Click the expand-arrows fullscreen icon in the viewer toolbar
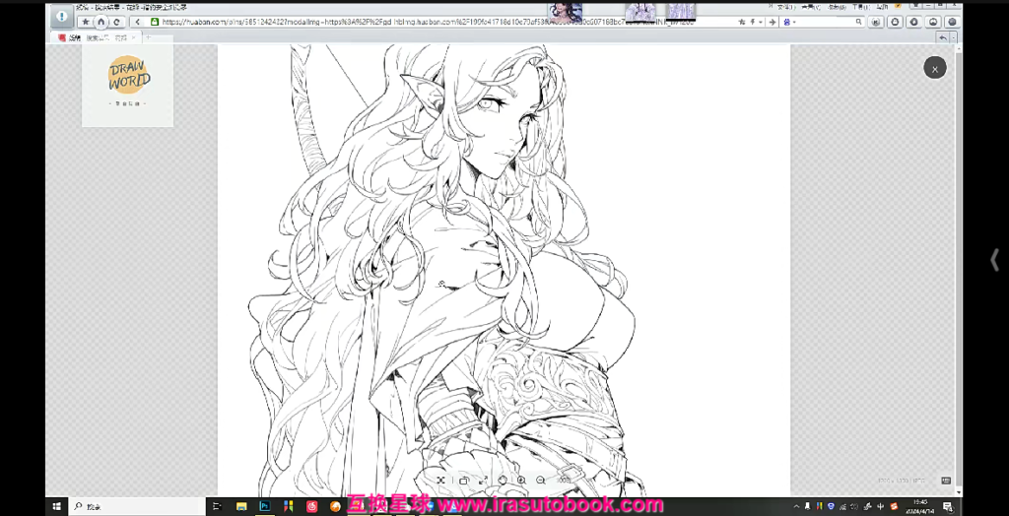Screen dimensions: 1009x516 click(483, 480)
